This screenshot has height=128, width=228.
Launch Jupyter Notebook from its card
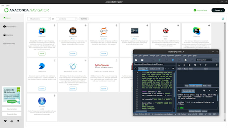[104, 54]
